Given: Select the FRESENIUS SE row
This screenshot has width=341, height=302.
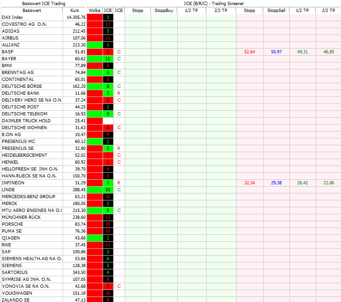Looking at the screenshot, I should pyautogui.click(x=18, y=148).
